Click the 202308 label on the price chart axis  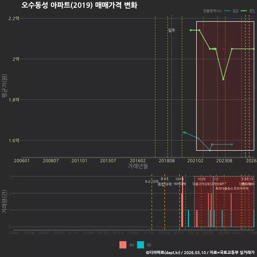click(224, 161)
